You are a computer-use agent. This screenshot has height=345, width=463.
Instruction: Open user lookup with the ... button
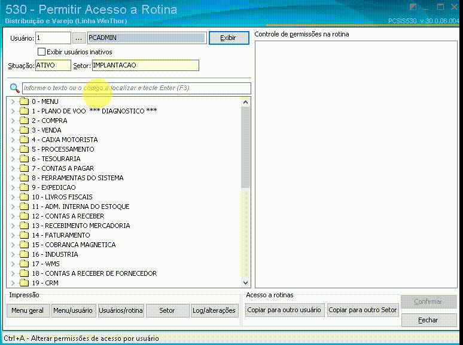(x=78, y=38)
